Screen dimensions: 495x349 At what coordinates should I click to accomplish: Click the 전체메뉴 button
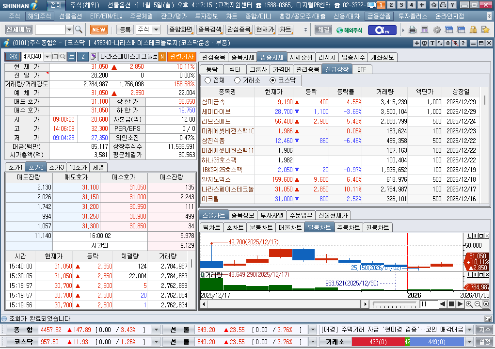coord(19,30)
